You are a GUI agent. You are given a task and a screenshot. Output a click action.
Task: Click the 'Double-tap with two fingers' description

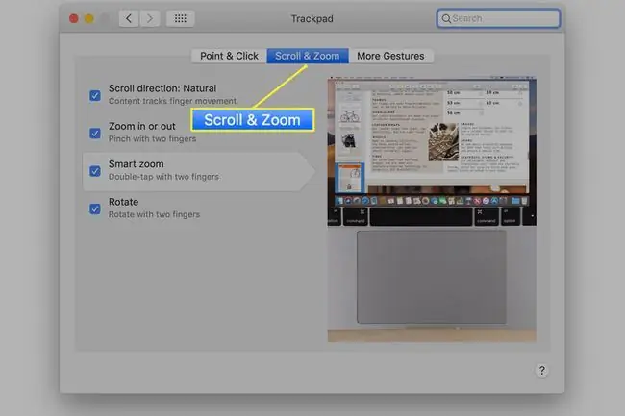point(163,177)
